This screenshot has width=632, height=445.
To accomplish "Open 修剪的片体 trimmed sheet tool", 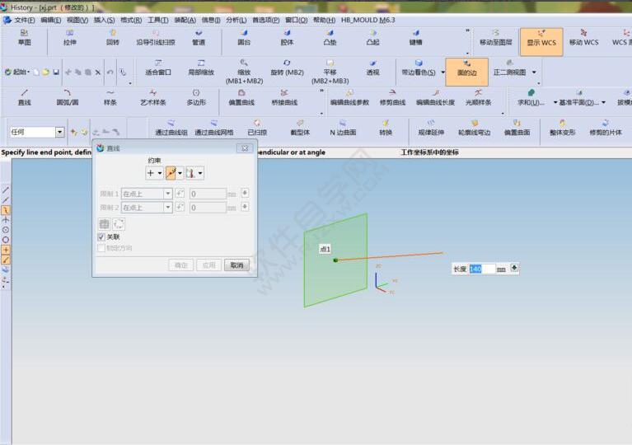I will (x=606, y=128).
